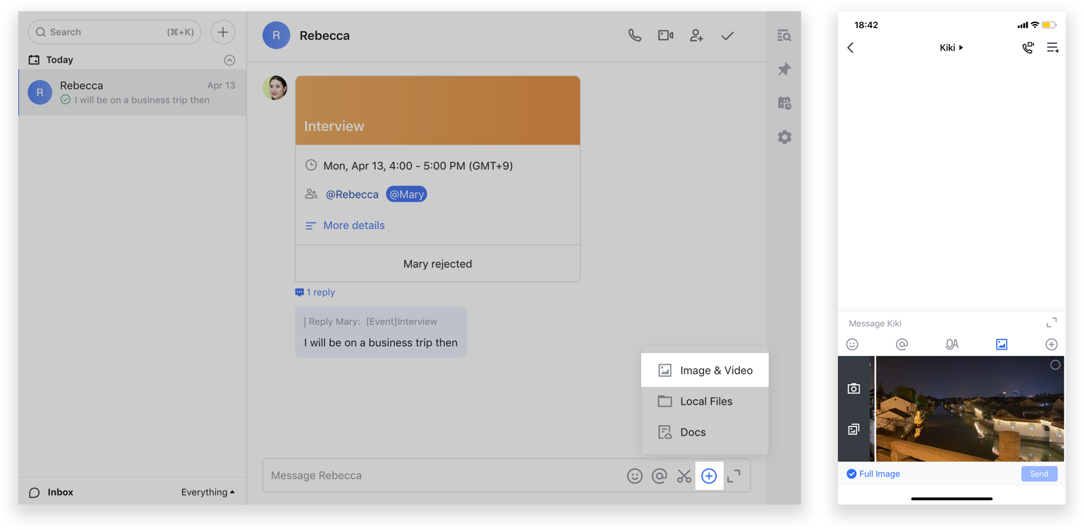Add members to the Rebecca chat
Screen dimensions: 1084x530
tap(696, 35)
